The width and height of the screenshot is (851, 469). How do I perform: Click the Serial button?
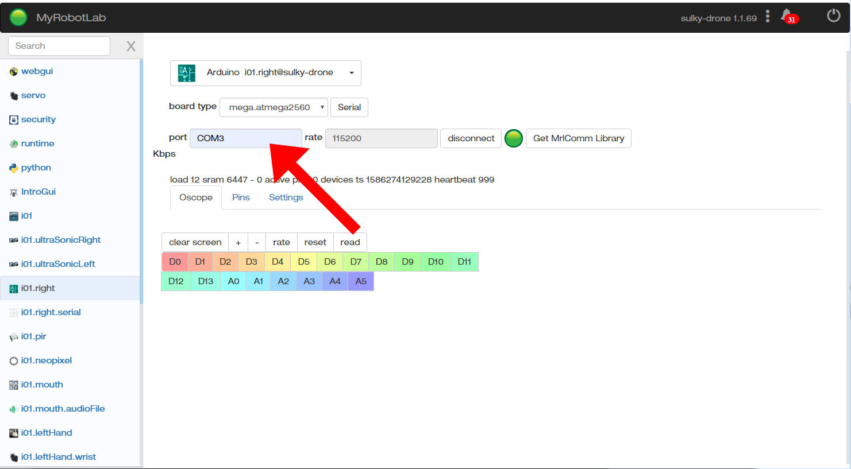[x=349, y=107]
